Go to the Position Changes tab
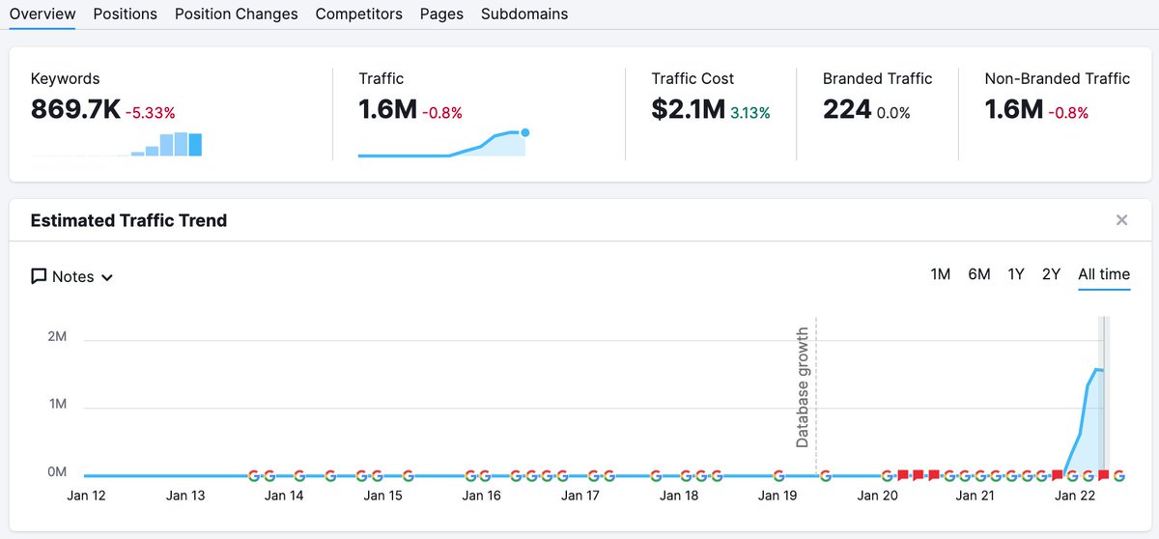Image resolution: width=1159 pixels, height=539 pixels. click(237, 14)
